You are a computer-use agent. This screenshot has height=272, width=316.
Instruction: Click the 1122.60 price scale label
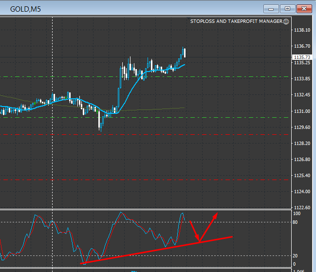302,208
